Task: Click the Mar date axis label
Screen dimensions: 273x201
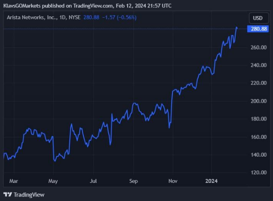Action: click(x=14, y=181)
